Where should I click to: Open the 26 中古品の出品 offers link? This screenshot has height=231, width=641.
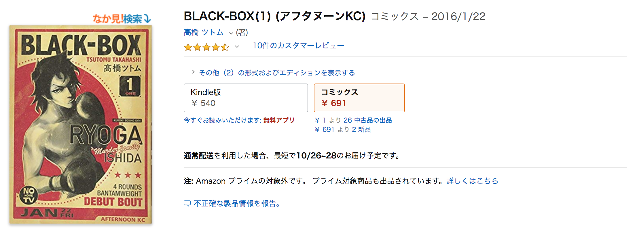pyautogui.click(x=367, y=120)
